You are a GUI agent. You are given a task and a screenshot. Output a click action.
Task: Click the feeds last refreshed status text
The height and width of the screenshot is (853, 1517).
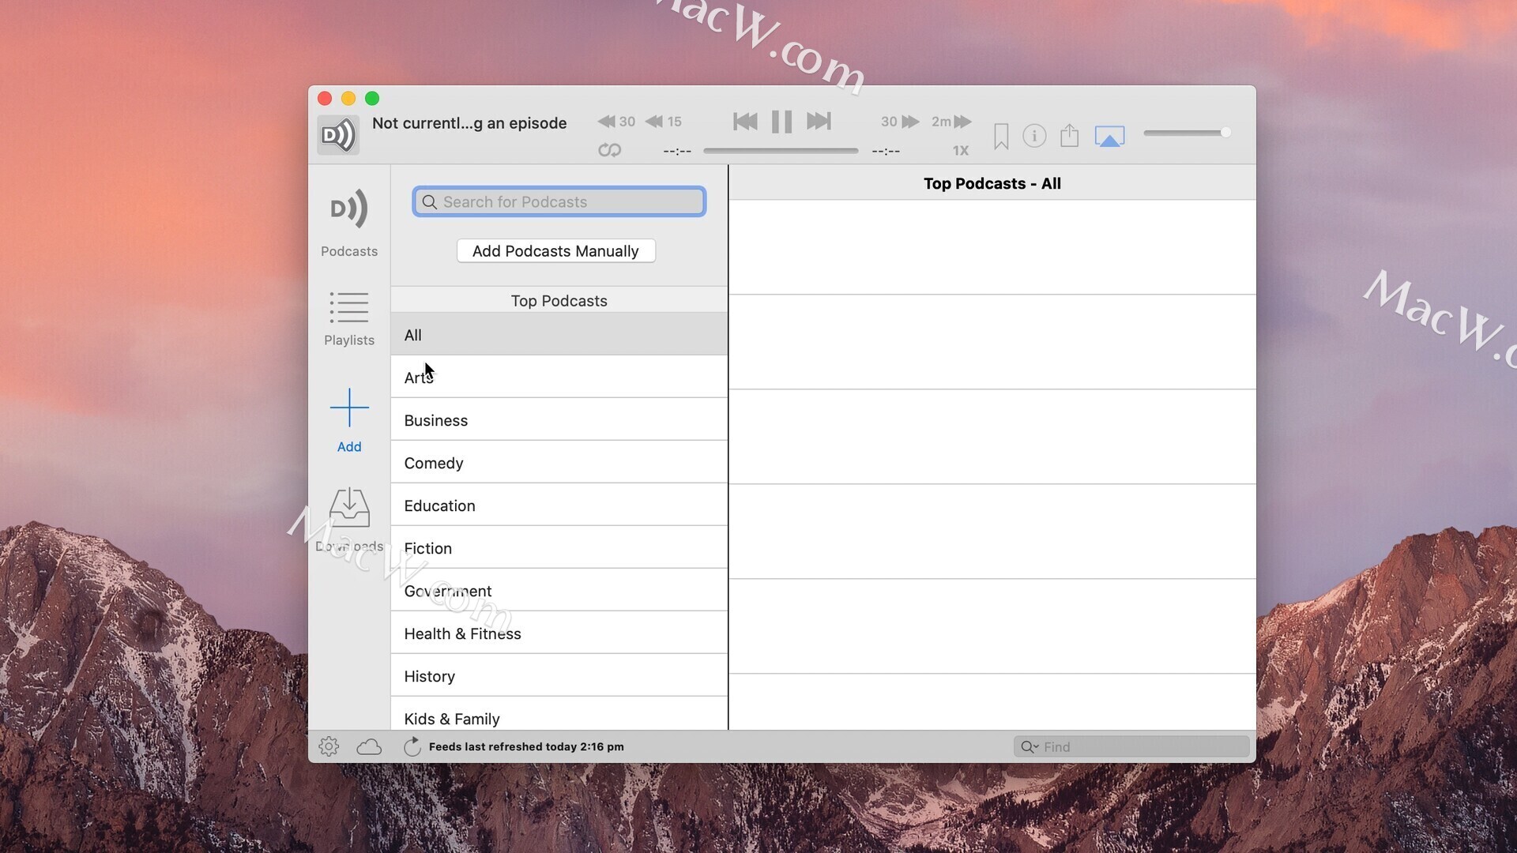click(x=526, y=746)
